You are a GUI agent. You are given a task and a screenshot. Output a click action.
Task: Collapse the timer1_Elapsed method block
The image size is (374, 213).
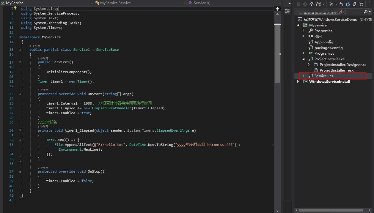tap(20, 130)
